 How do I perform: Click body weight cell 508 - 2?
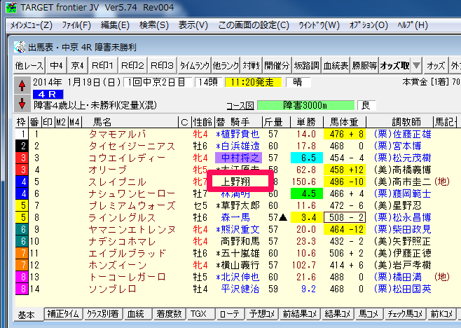[x=345, y=217]
